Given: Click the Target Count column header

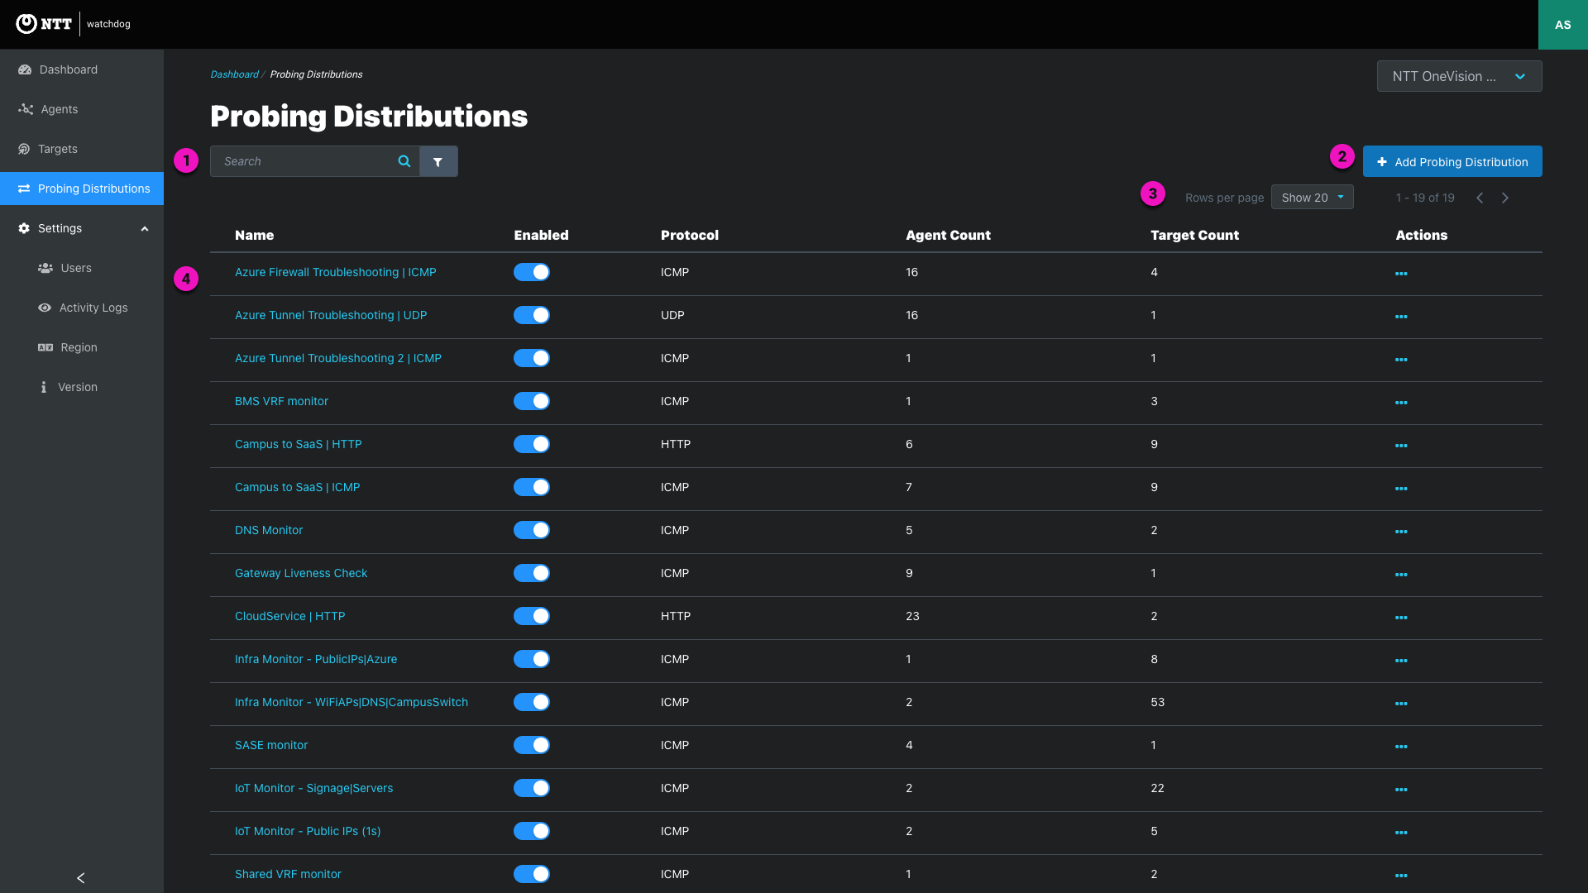Looking at the screenshot, I should (x=1194, y=235).
